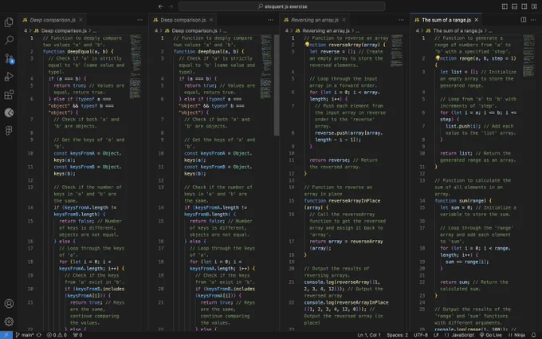Viewport: 542px width, 339px height.
Task: Close first Deep comparison.js tab
Action: coord(81,20)
